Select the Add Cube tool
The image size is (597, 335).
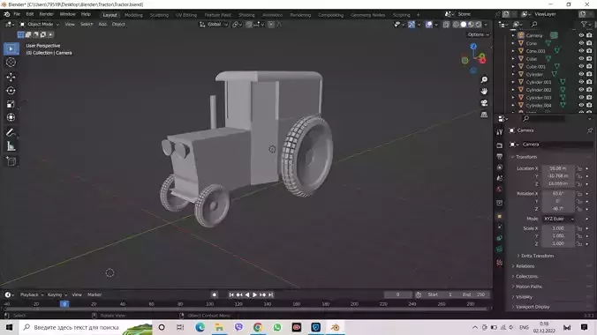click(11, 161)
